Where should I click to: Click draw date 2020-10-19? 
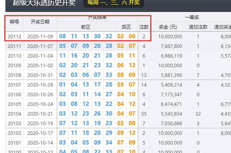(40, 124)
